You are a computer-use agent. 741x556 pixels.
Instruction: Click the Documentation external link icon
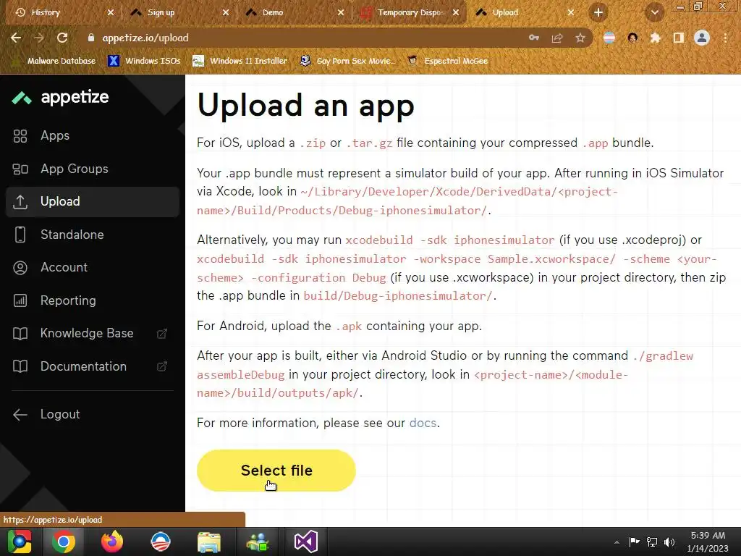tap(162, 366)
